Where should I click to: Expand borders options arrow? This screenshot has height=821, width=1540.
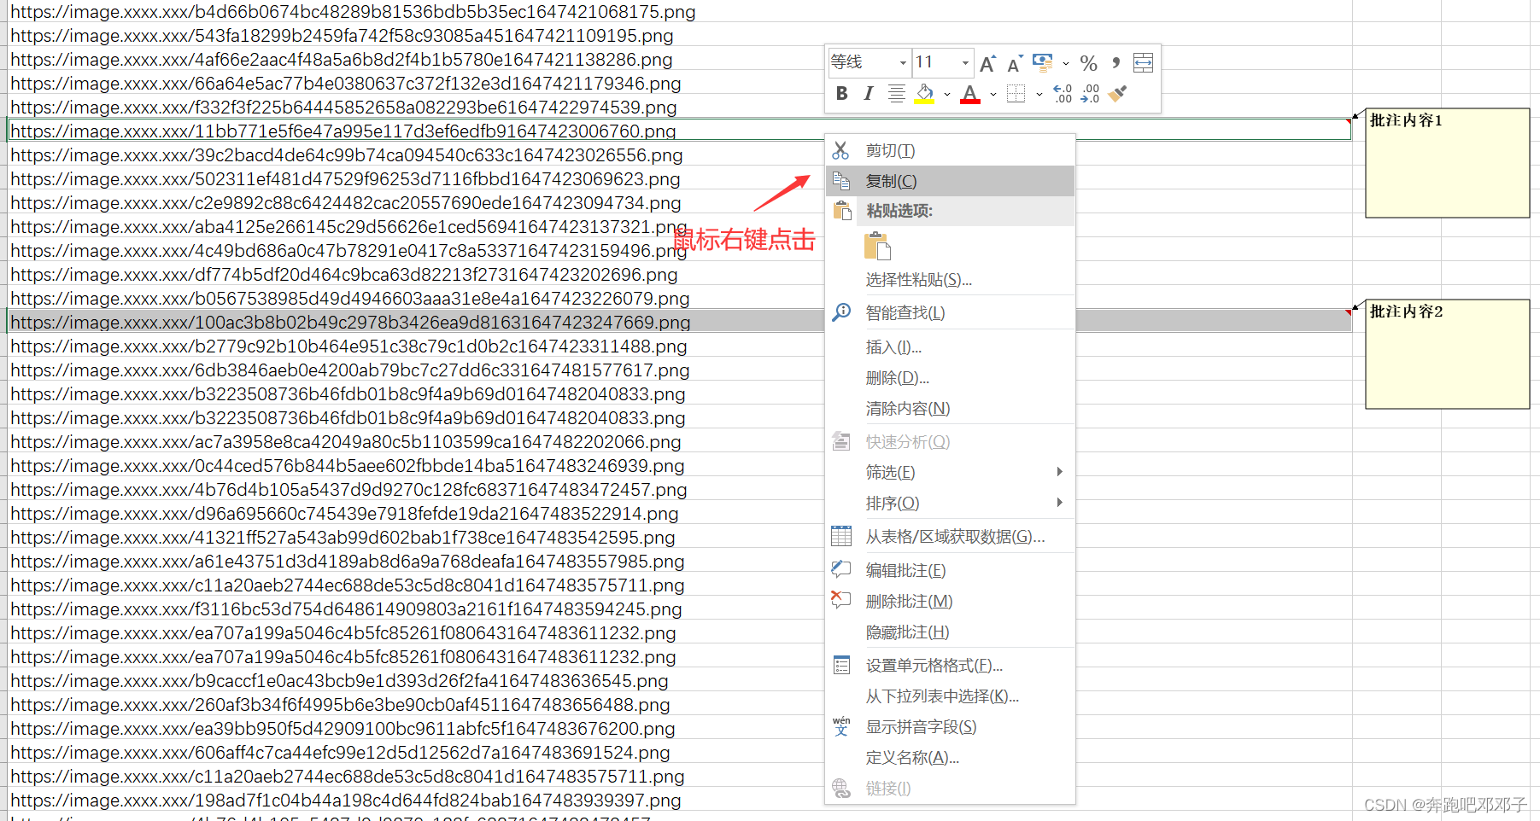click(1039, 94)
